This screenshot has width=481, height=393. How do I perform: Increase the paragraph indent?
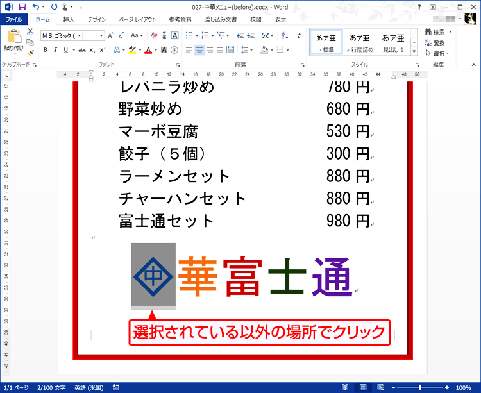click(x=251, y=35)
